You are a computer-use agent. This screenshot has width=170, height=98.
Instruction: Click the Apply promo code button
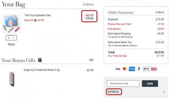tap(150, 83)
